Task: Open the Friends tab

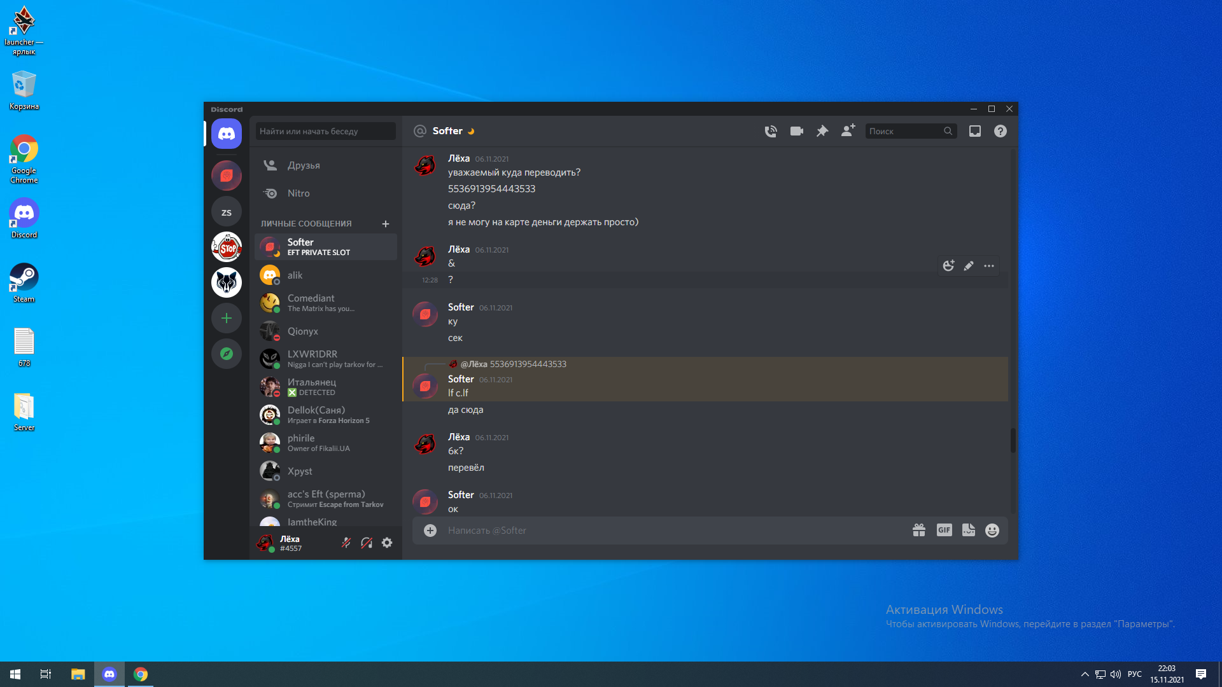Action: point(304,165)
